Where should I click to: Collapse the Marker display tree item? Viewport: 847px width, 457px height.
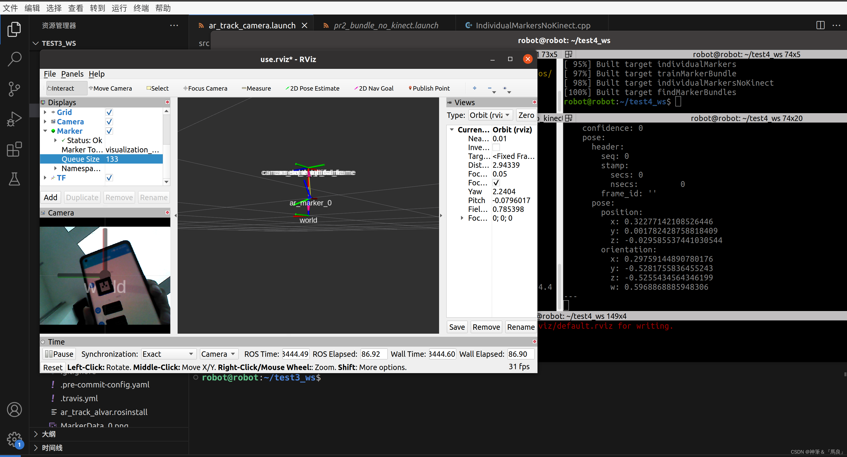(x=45, y=131)
